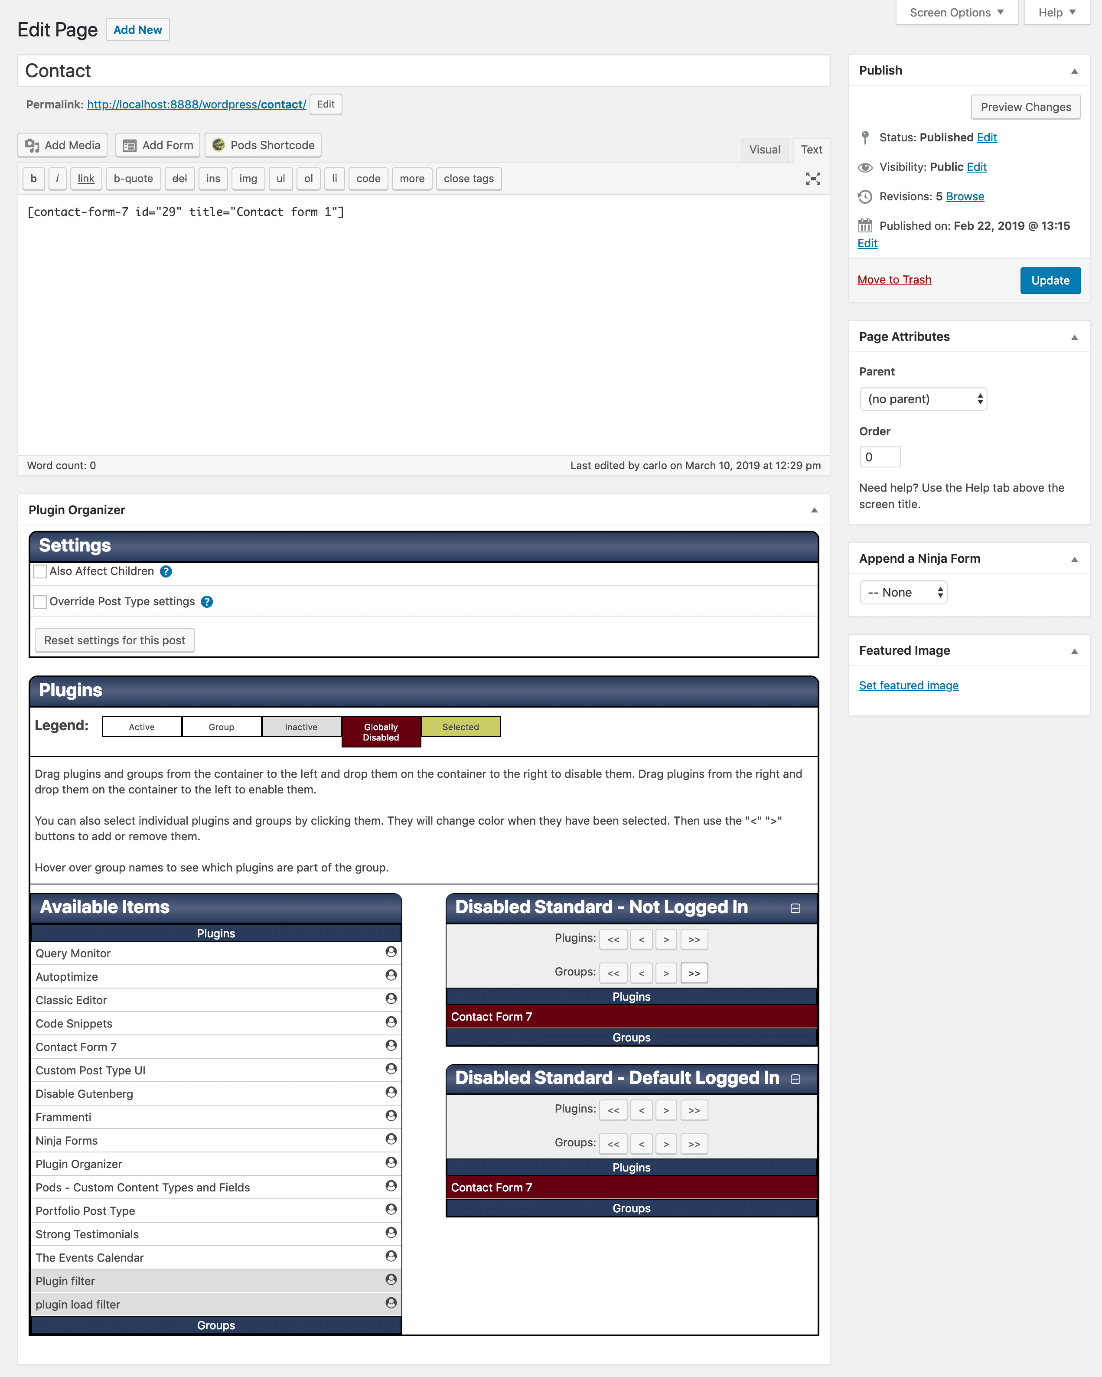1102x1377 pixels.
Task: Click the italic formatting icon
Action: pos(56,179)
